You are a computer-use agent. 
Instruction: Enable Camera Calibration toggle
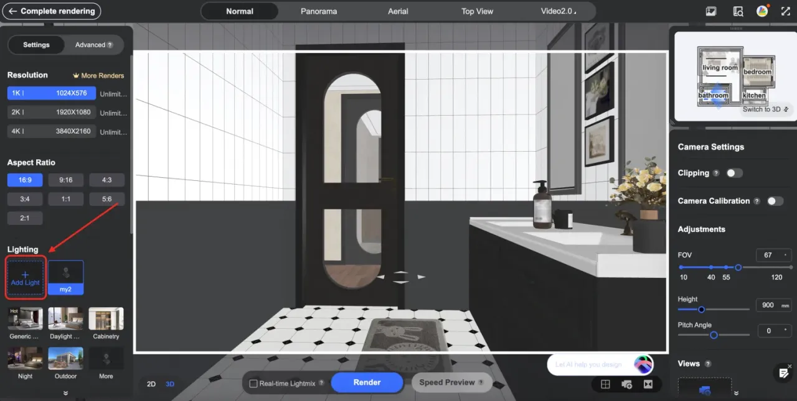(x=775, y=201)
